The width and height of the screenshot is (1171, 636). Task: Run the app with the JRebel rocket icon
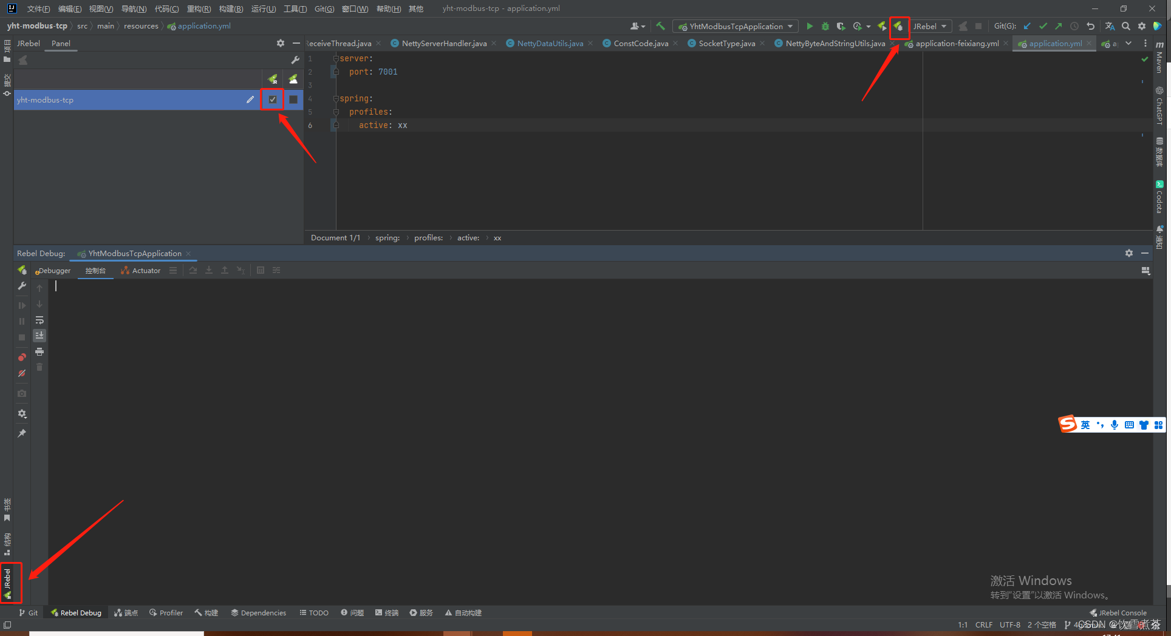883,26
